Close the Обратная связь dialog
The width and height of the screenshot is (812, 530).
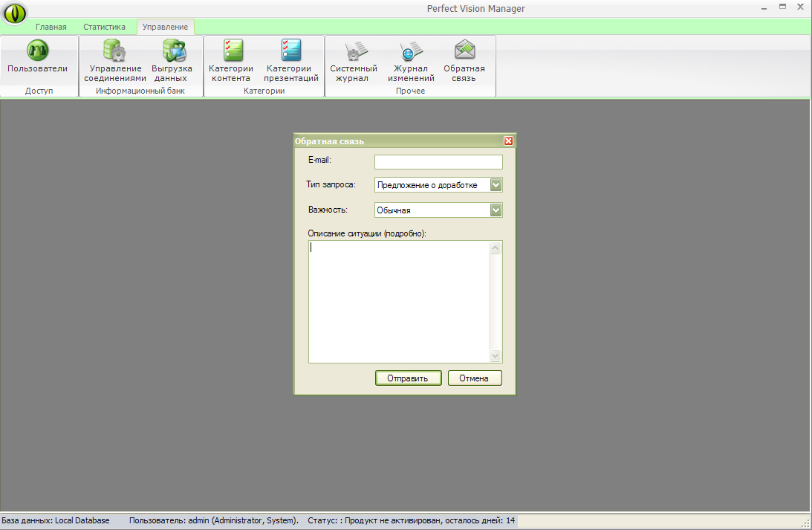(x=508, y=141)
